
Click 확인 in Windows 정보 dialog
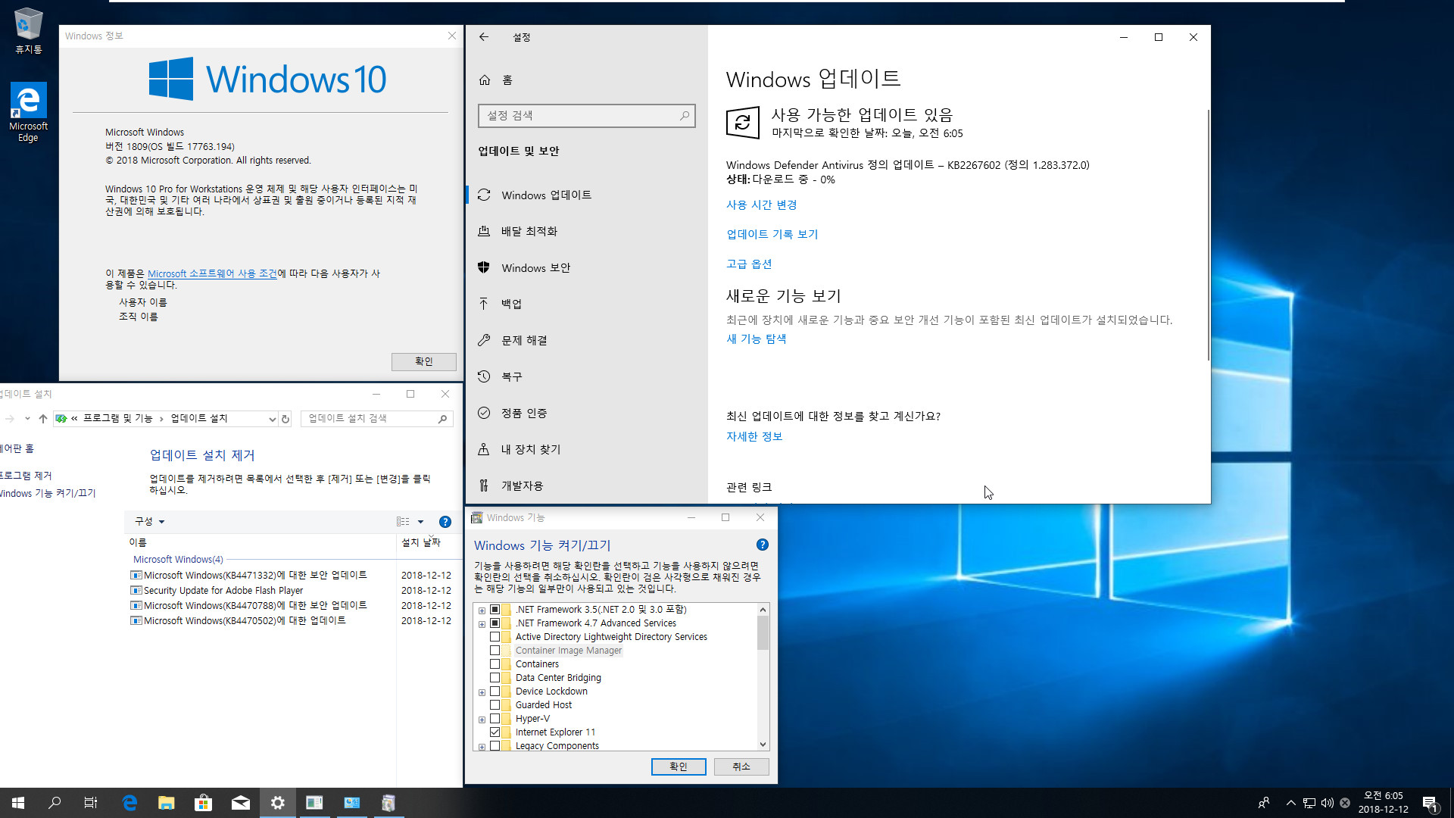coord(423,361)
